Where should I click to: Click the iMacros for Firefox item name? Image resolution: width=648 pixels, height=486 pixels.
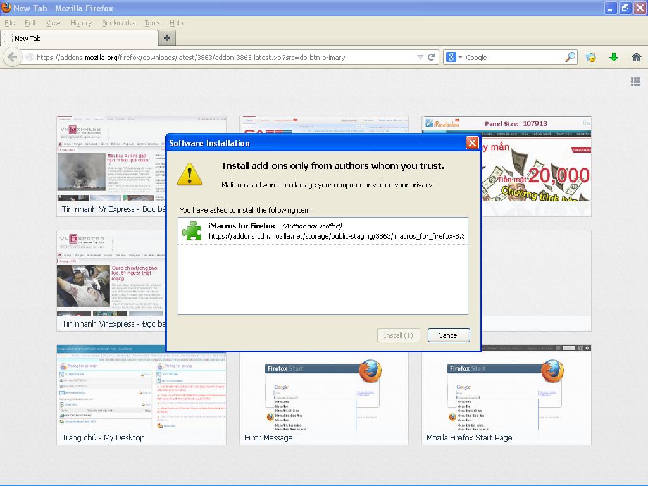241,226
